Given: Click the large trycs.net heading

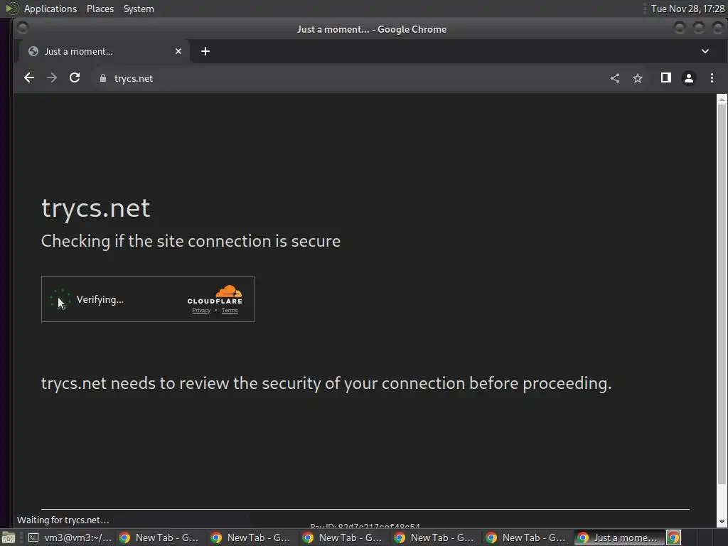Looking at the screenshot, I should tap(96, 208).
